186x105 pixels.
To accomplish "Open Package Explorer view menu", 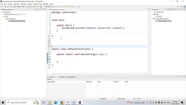I will tap(40, 9).
